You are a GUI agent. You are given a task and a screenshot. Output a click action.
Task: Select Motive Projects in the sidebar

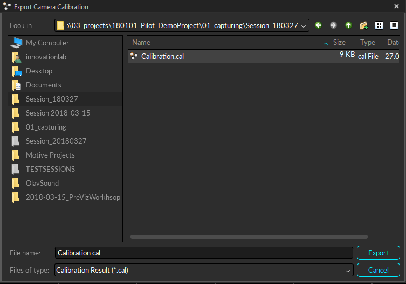pos(50,155)
